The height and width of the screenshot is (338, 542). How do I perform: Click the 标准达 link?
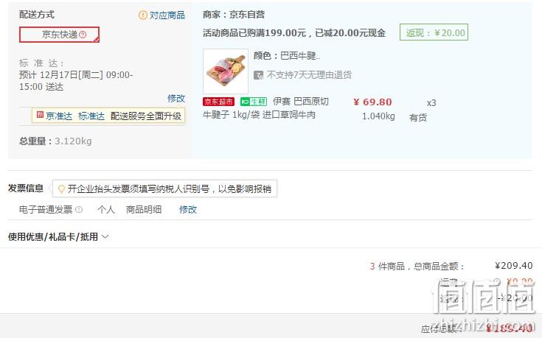pos(91,116)
